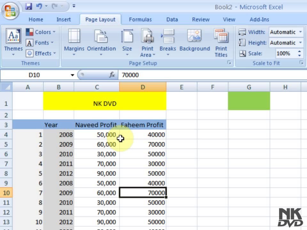
Task: Select column D header
Action: tap(143, 87)
